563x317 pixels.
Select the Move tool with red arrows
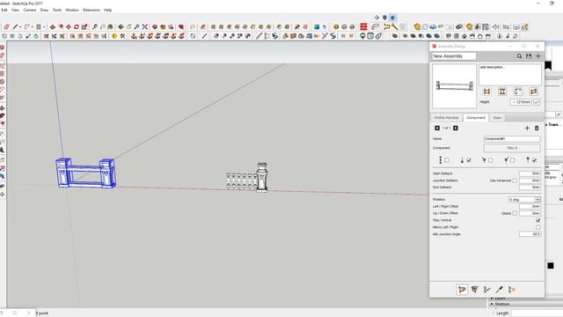[x=69, y=26]
